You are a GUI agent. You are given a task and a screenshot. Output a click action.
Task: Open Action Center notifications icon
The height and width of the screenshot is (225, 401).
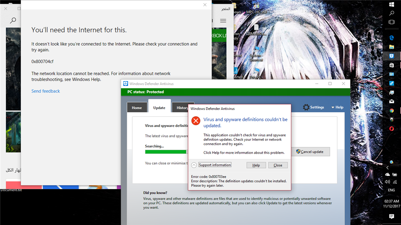[x=392, y=216]
